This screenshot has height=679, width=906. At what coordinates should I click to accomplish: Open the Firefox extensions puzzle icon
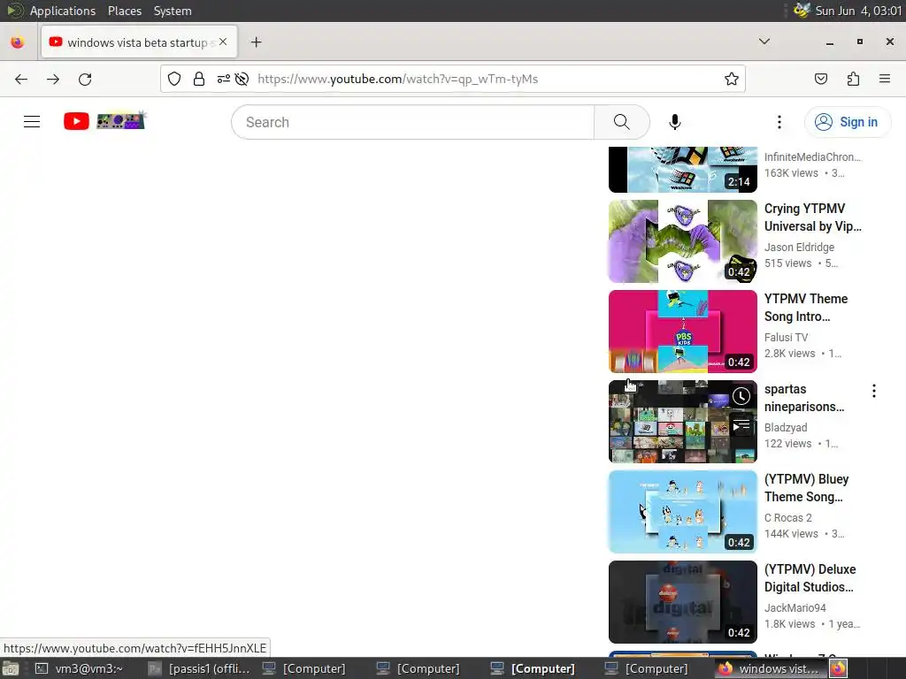(x=853, y=79)
